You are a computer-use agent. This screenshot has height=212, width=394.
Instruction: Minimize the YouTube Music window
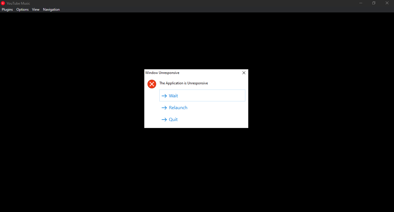361,3
